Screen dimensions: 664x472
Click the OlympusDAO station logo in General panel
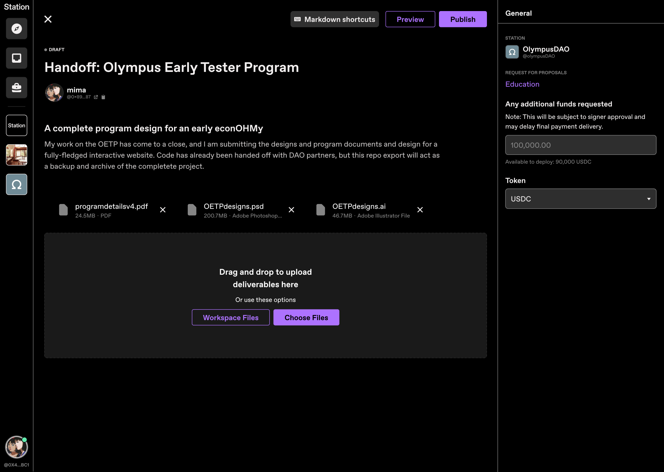(x=512, y=52)
